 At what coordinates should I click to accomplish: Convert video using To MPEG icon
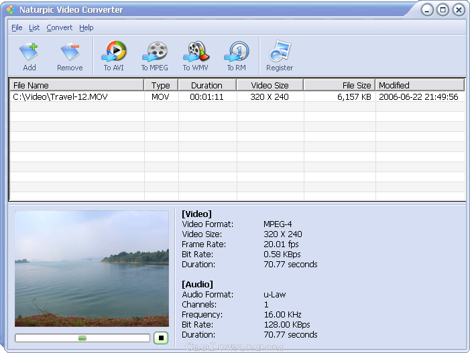tap(155, 56)
